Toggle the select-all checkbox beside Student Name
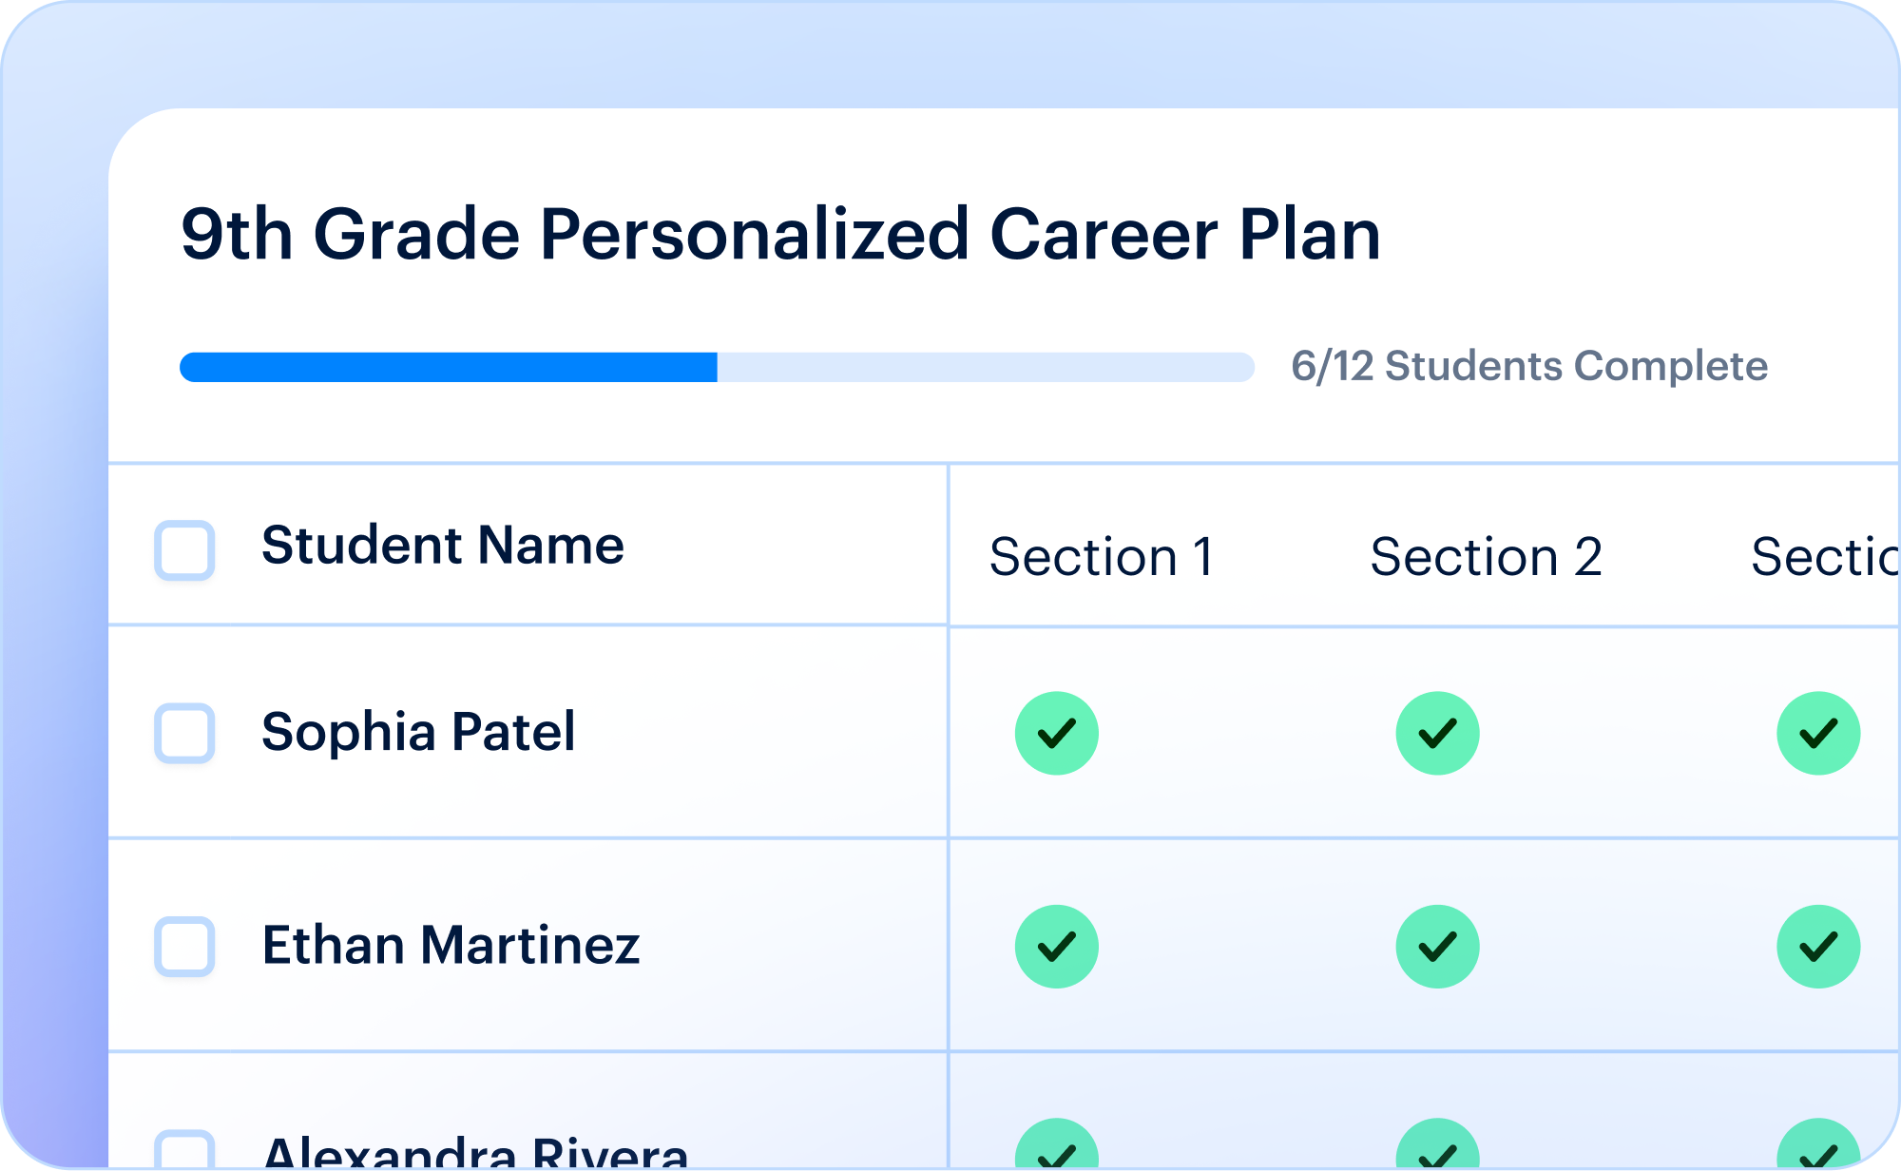Image resolution: width=1901 pixels, height=1171 pixels. tap(184, 550)
